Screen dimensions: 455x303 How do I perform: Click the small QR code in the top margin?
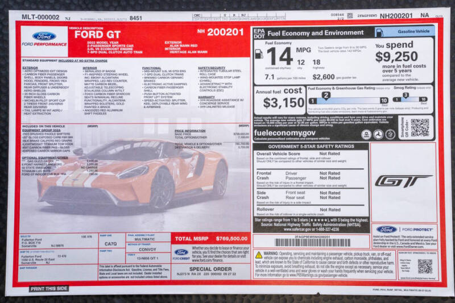(350, 16)
